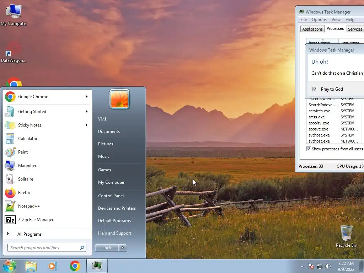Switch to Task Manager taskbar button

click(x=97, y=266)
